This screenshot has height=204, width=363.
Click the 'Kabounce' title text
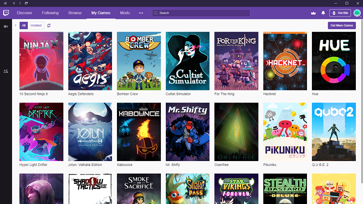click(x=125, y=165)
